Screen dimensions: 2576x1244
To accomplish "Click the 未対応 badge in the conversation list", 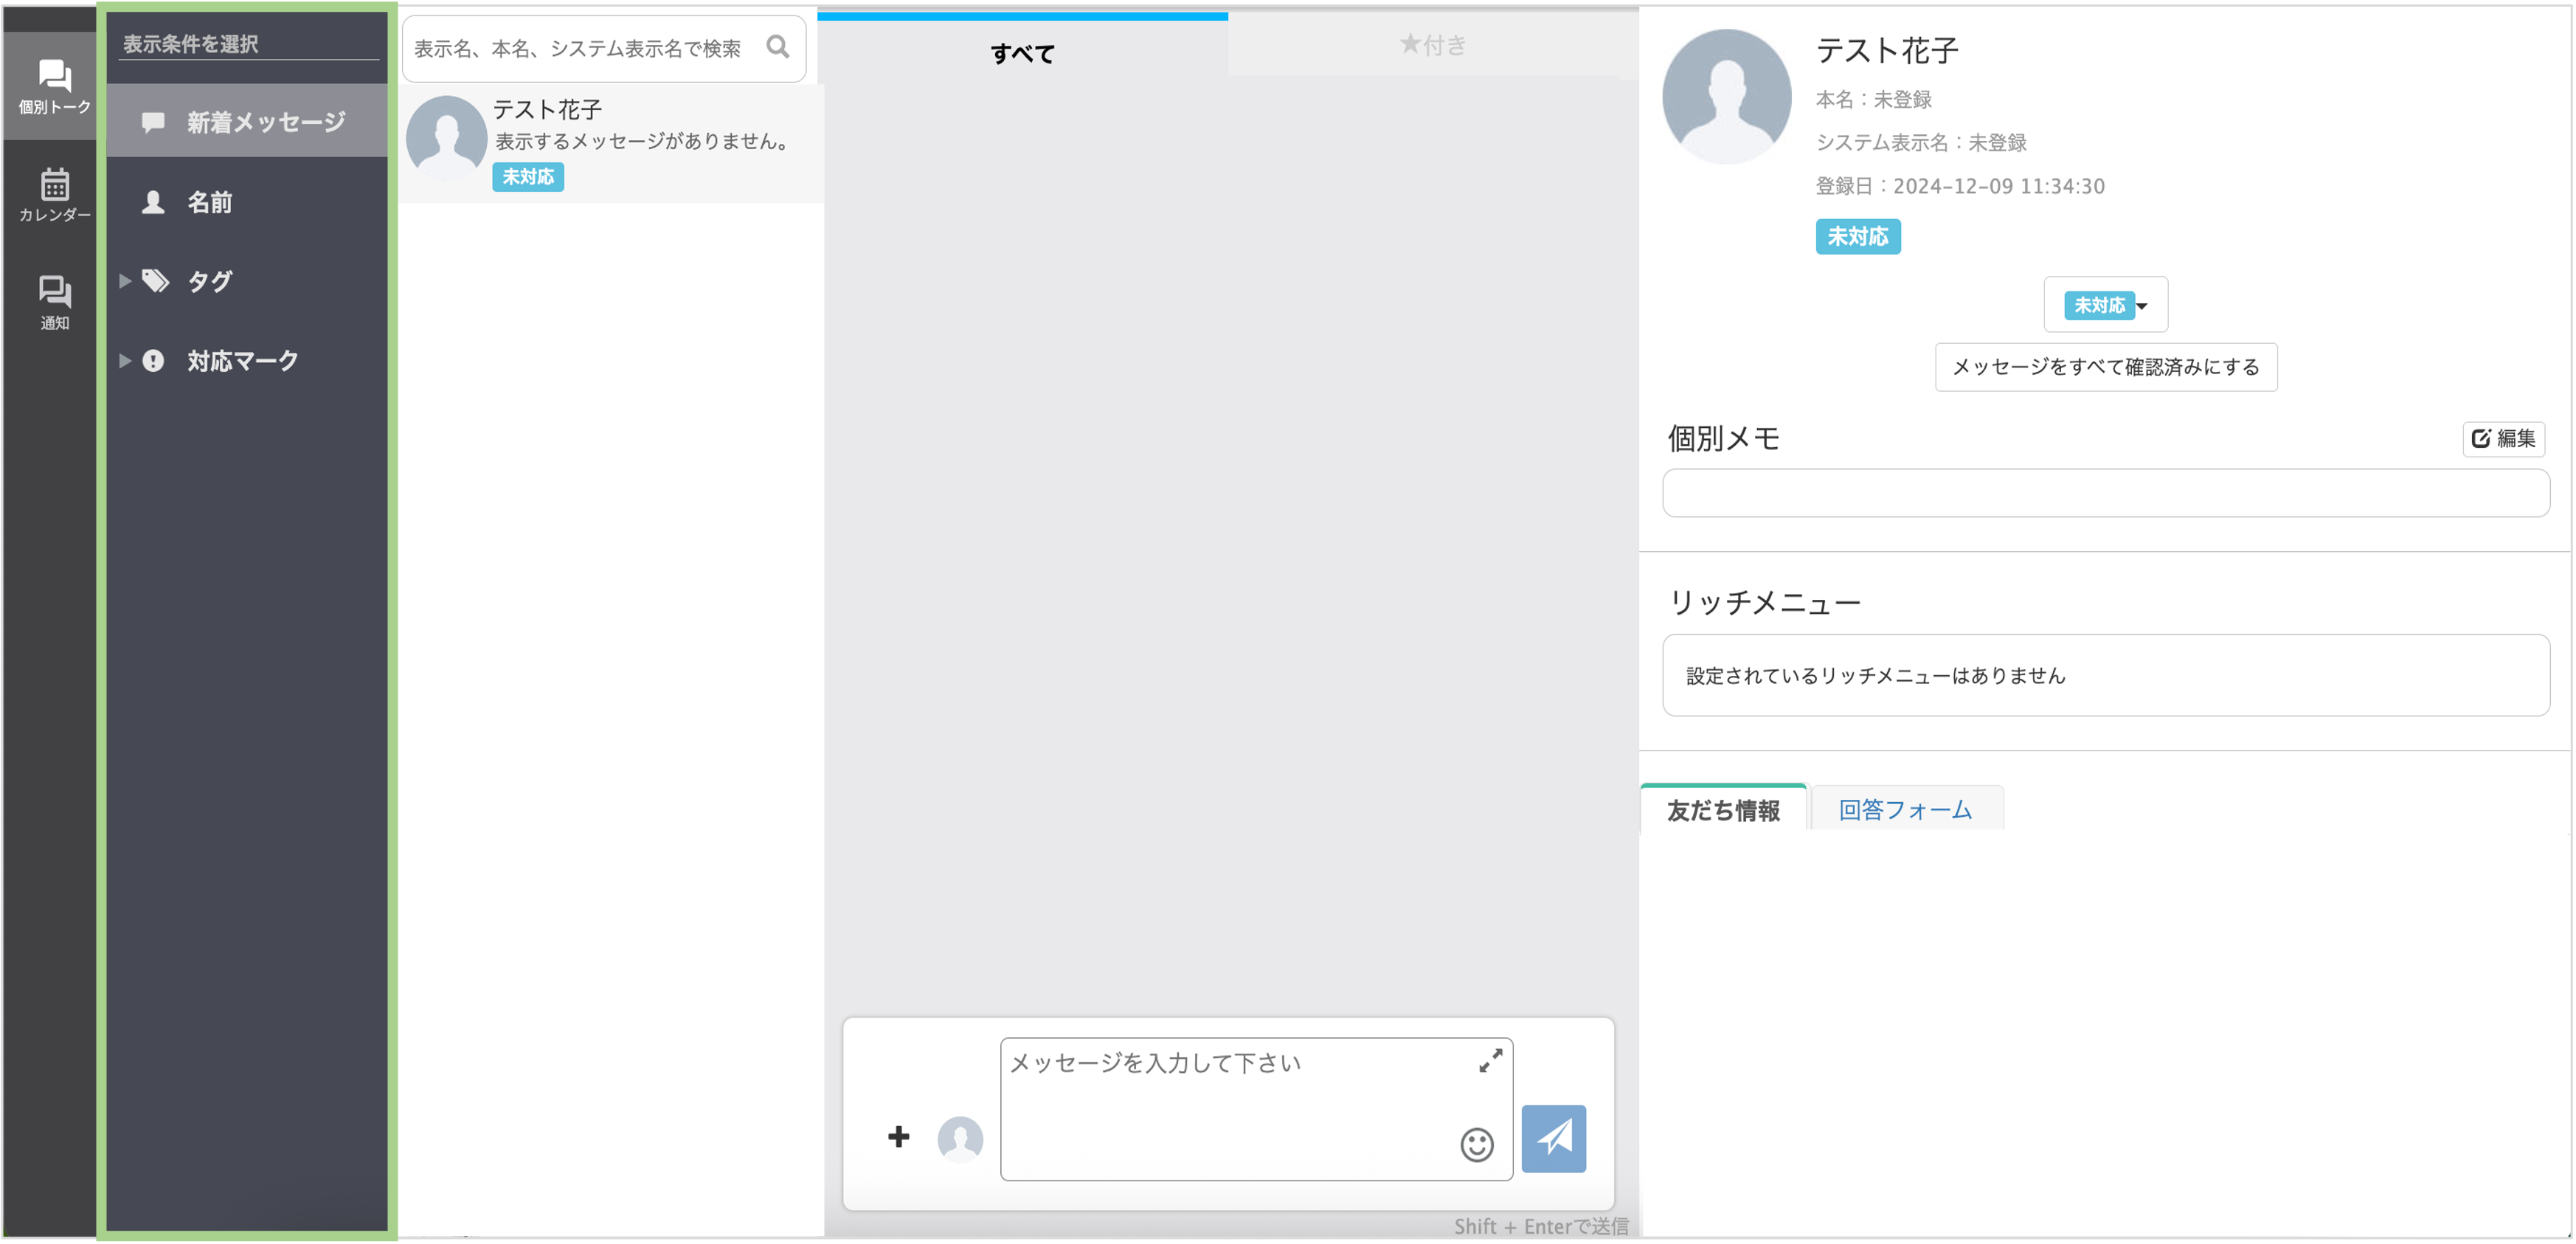I will [x=528, y=177].
